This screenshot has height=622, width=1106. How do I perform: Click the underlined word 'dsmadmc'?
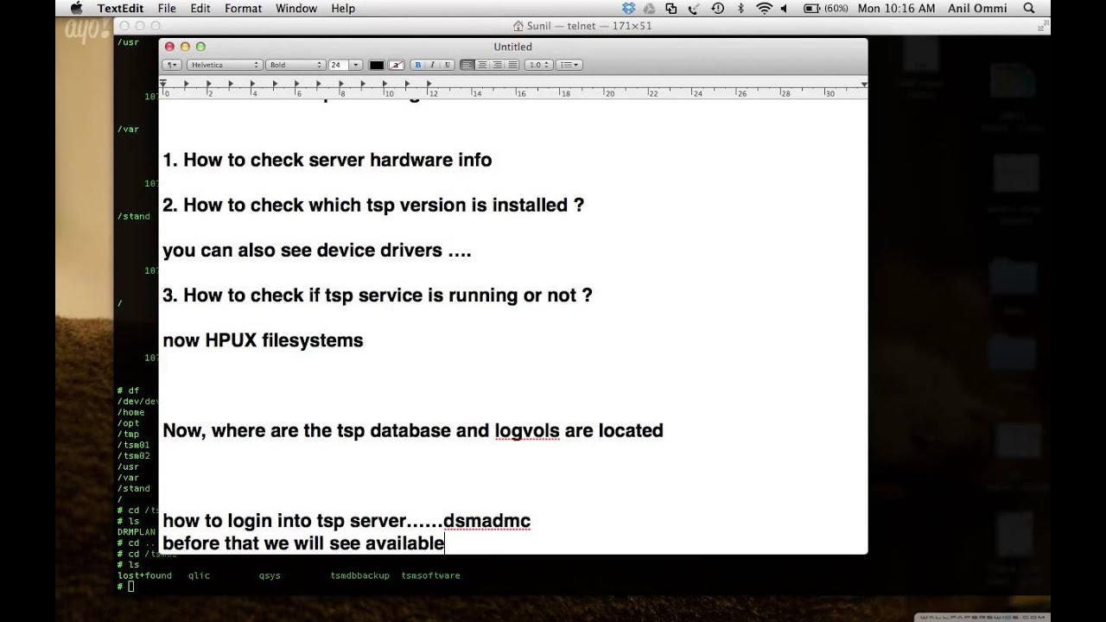click(486, 521)
